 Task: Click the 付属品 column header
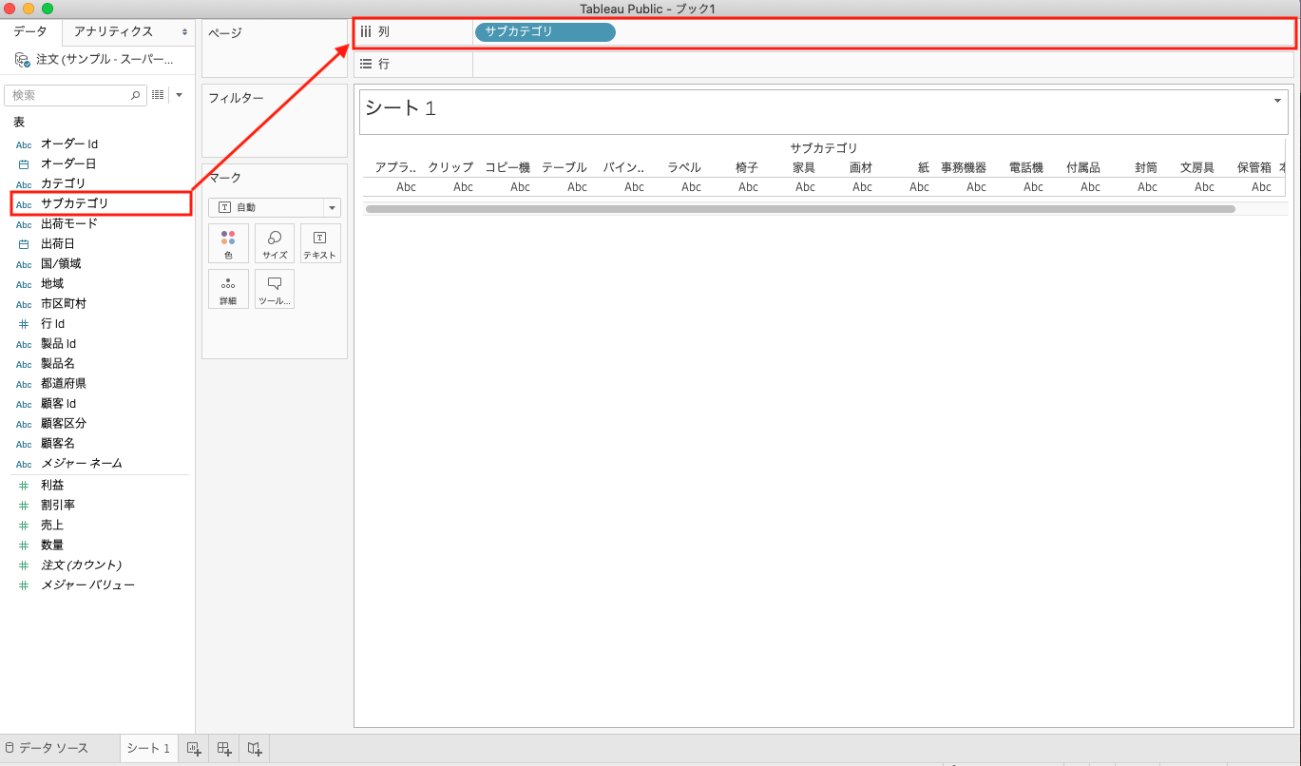coord(1083,167)
